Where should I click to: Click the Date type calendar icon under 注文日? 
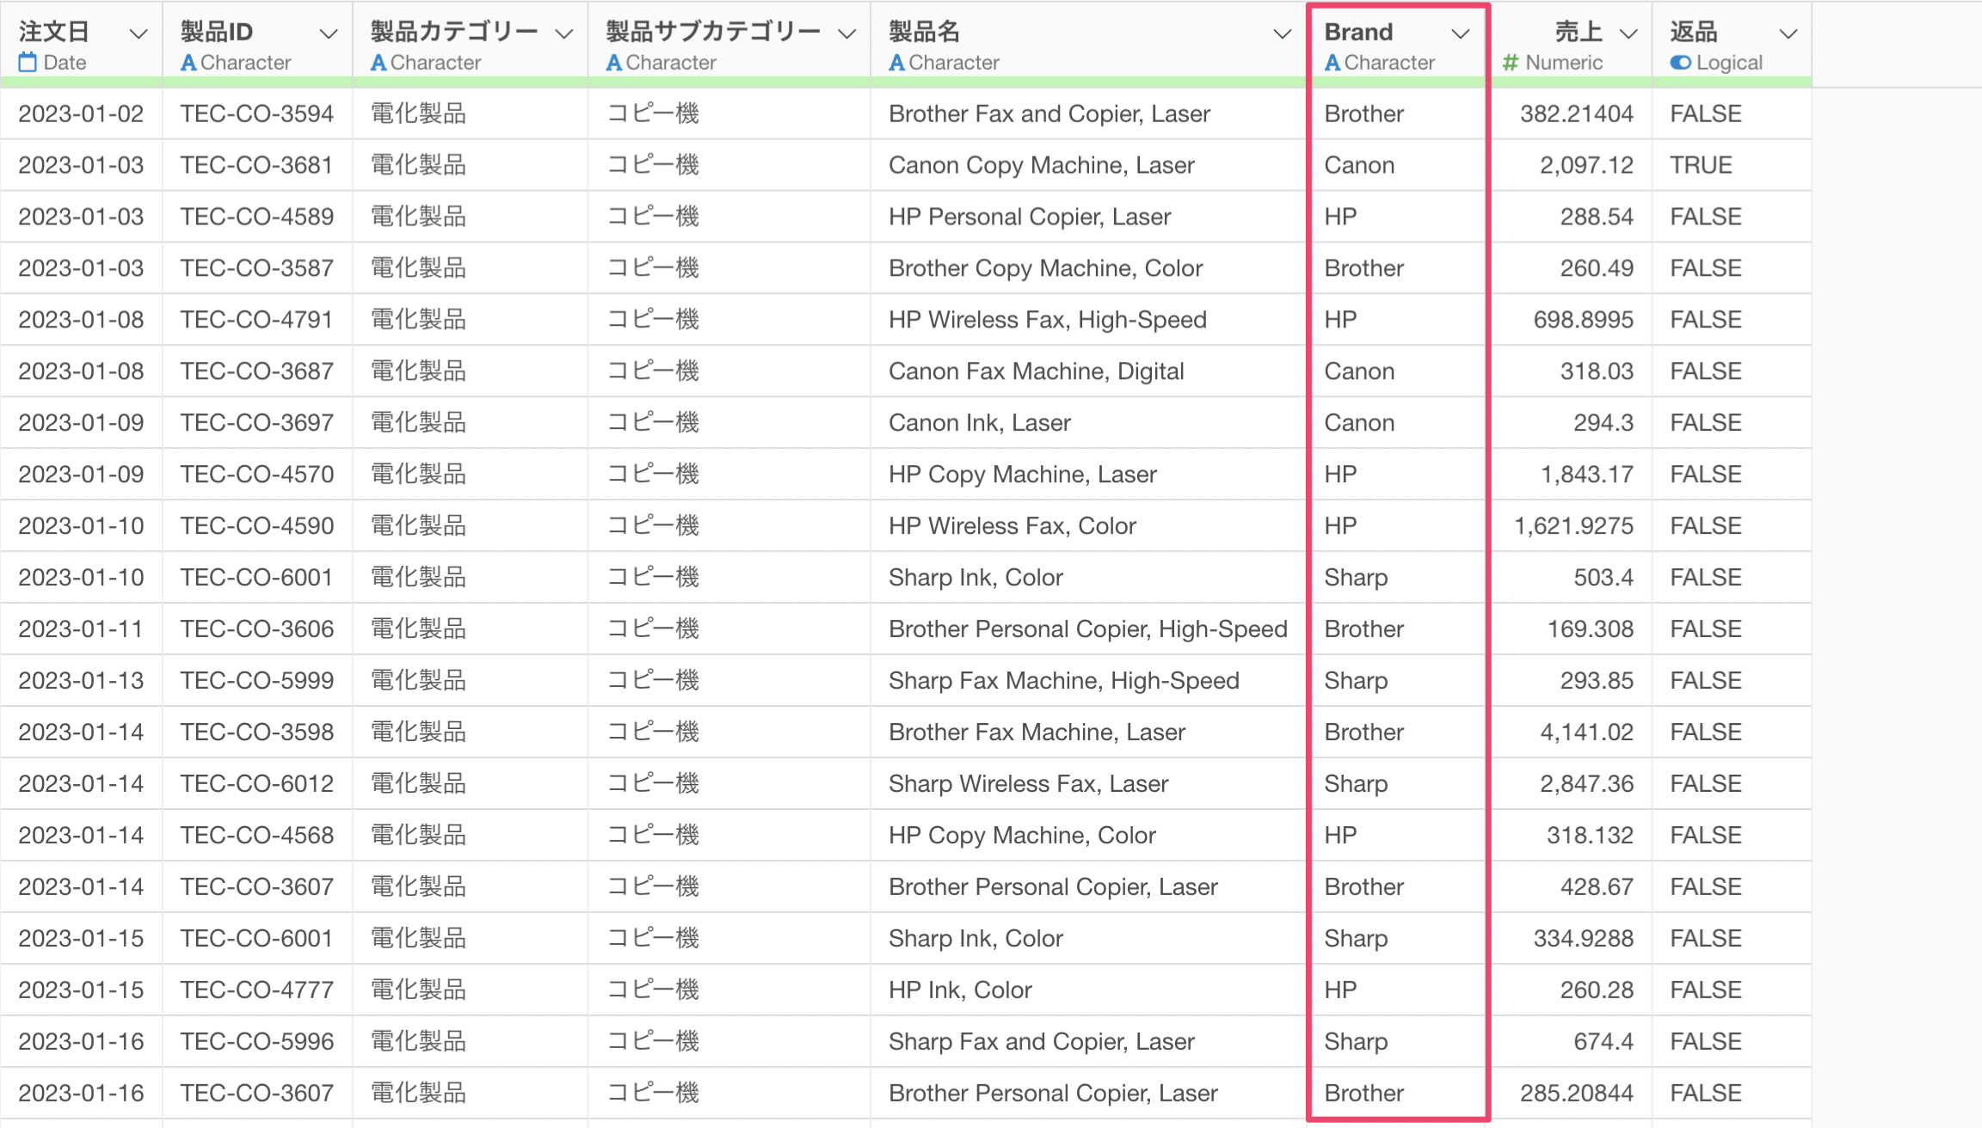(28, 62)
